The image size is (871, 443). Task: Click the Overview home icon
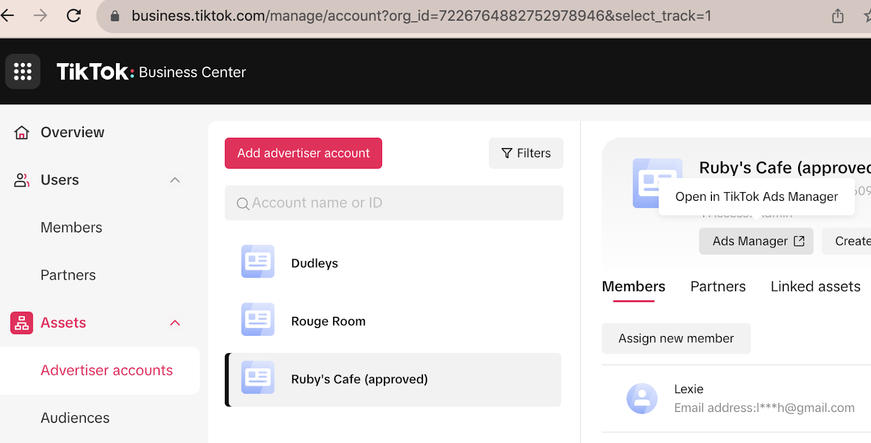22,132
